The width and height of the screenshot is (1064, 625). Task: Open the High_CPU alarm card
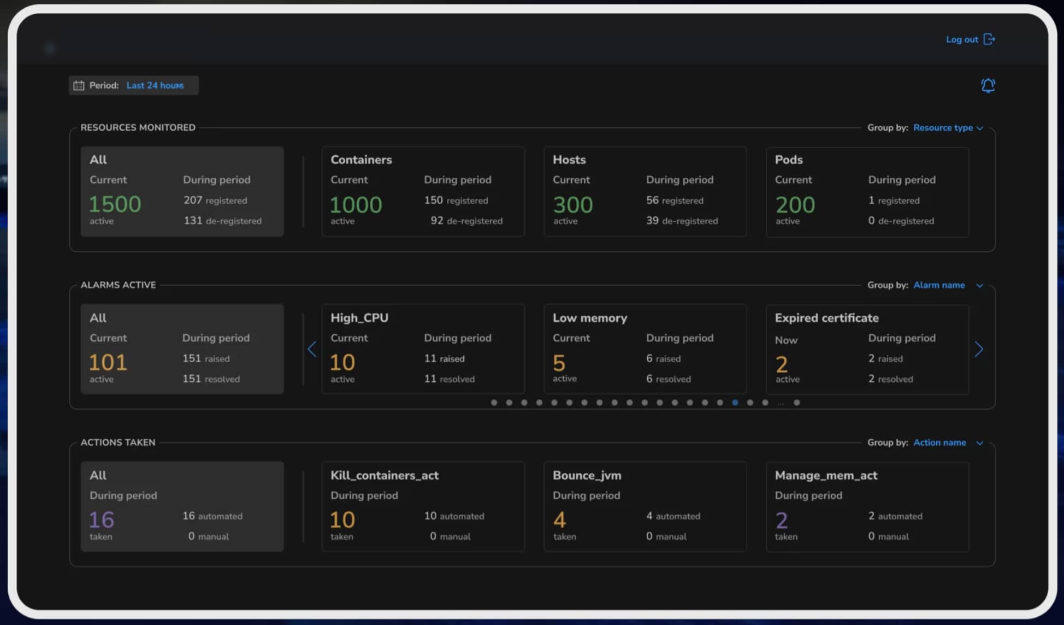(423, 349)
